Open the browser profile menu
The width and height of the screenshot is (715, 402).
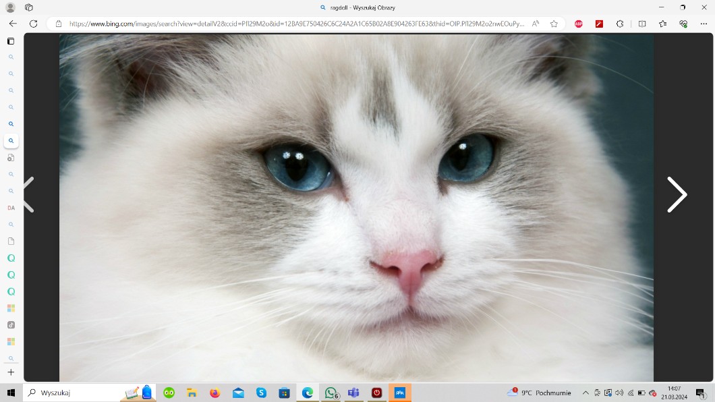[x=10, y=7]
